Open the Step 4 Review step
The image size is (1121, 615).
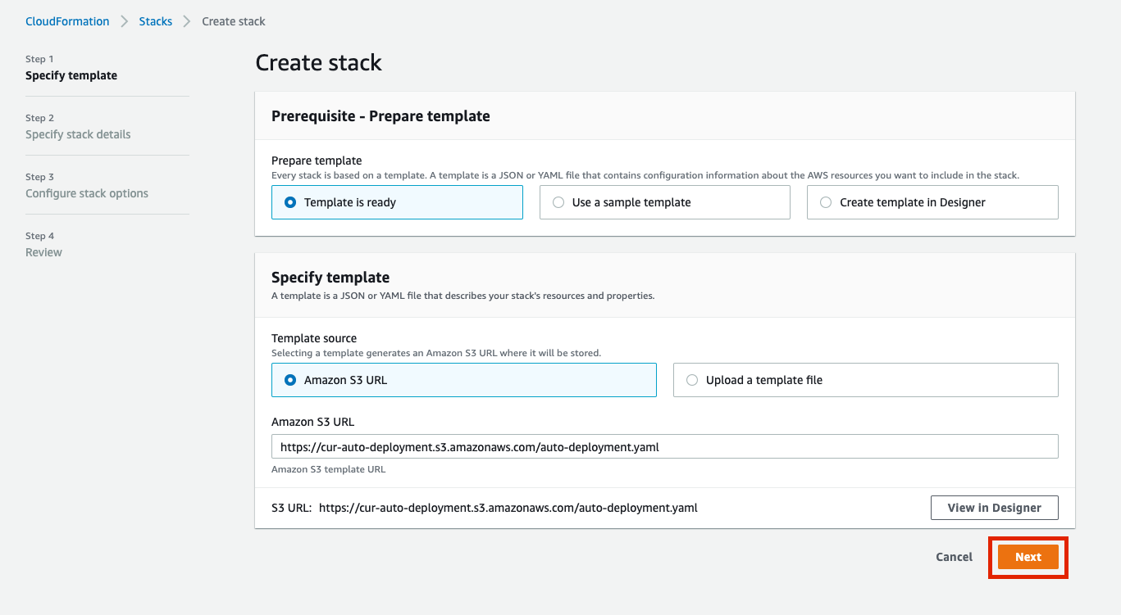coord(43,252)
